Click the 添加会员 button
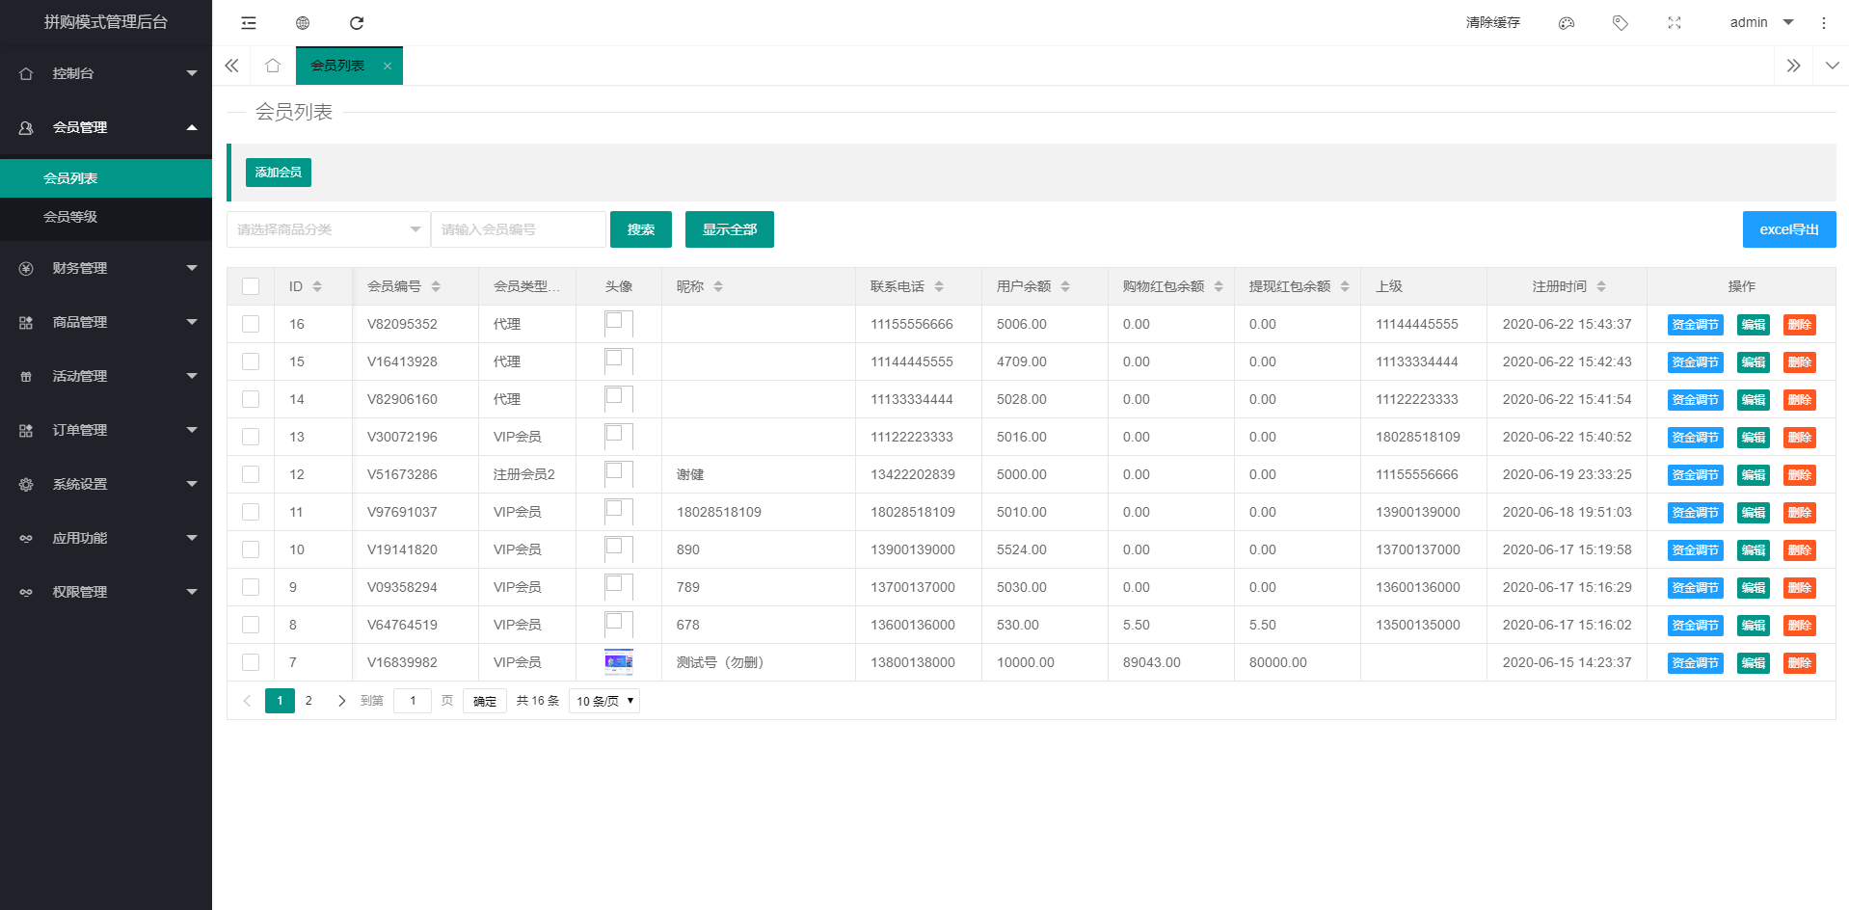This screenshot has width=1849, height=910. pyautogui.click(x=279, y=173)
